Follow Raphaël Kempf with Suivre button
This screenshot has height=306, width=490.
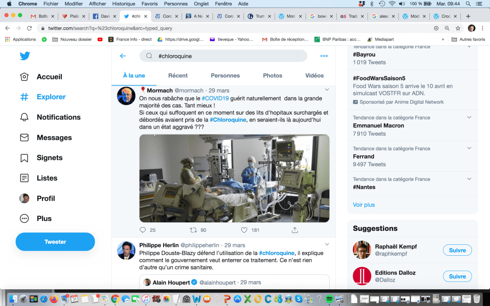coord(457,250)
